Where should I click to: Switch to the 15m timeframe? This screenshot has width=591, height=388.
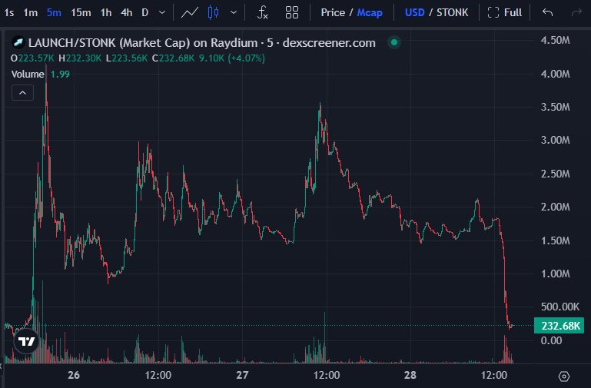pyautogui.click(x=81, y=13)
